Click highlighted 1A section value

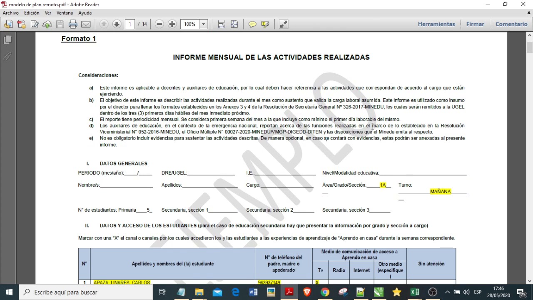tap(383, 185)
